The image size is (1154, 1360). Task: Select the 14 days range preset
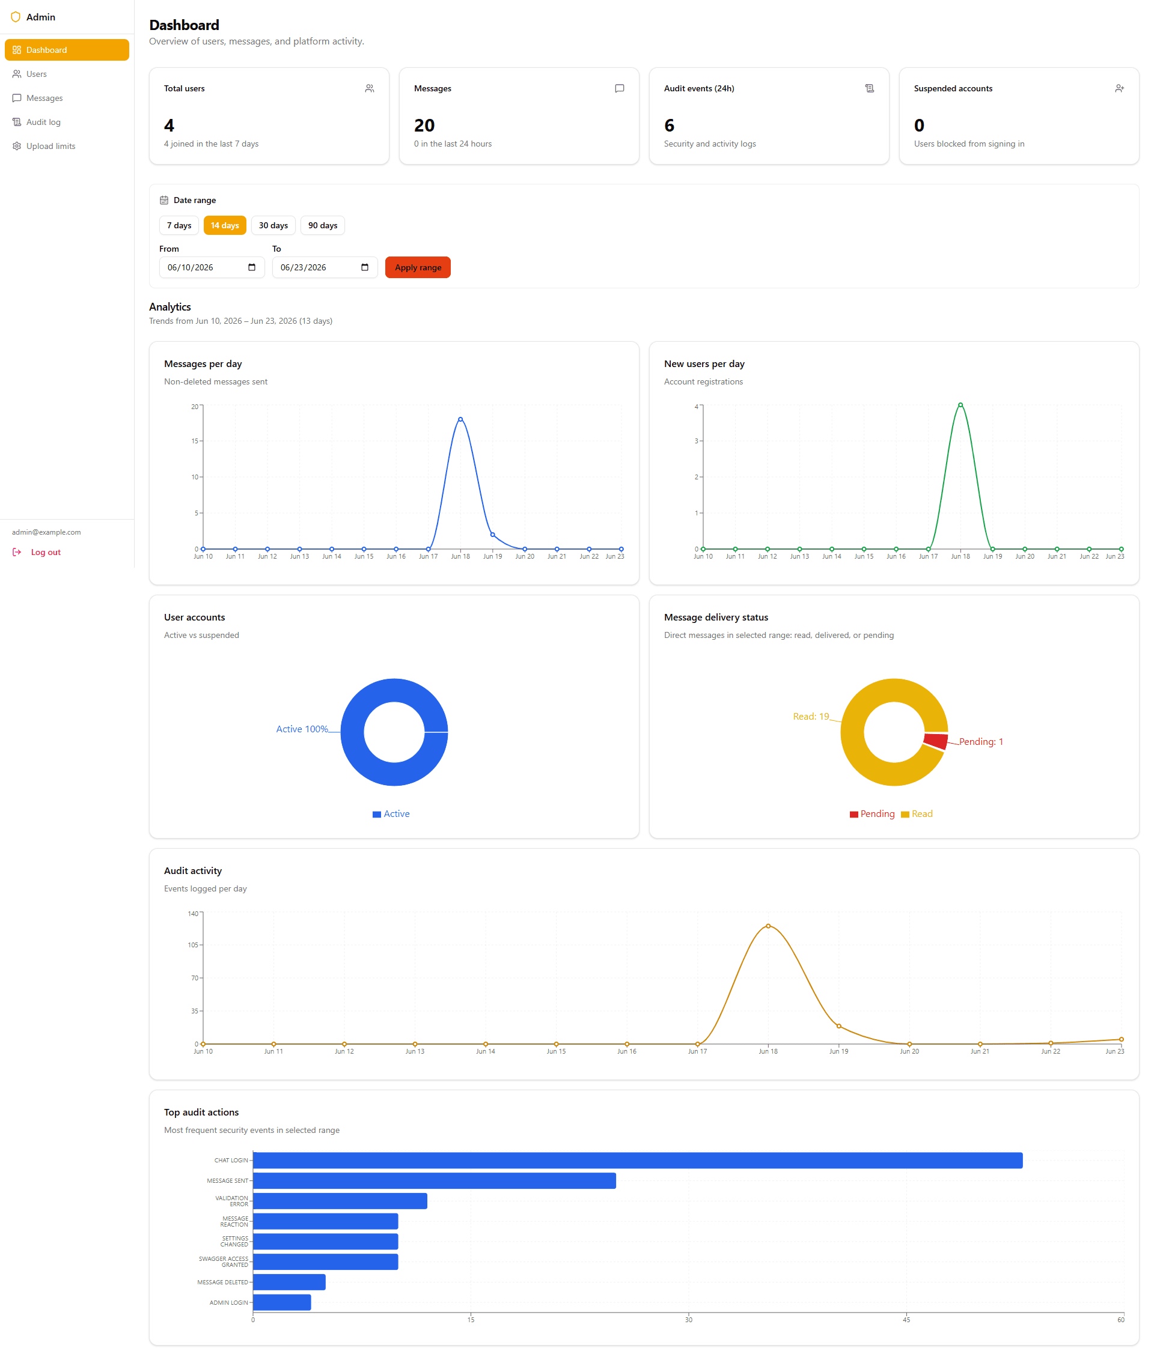225,225
